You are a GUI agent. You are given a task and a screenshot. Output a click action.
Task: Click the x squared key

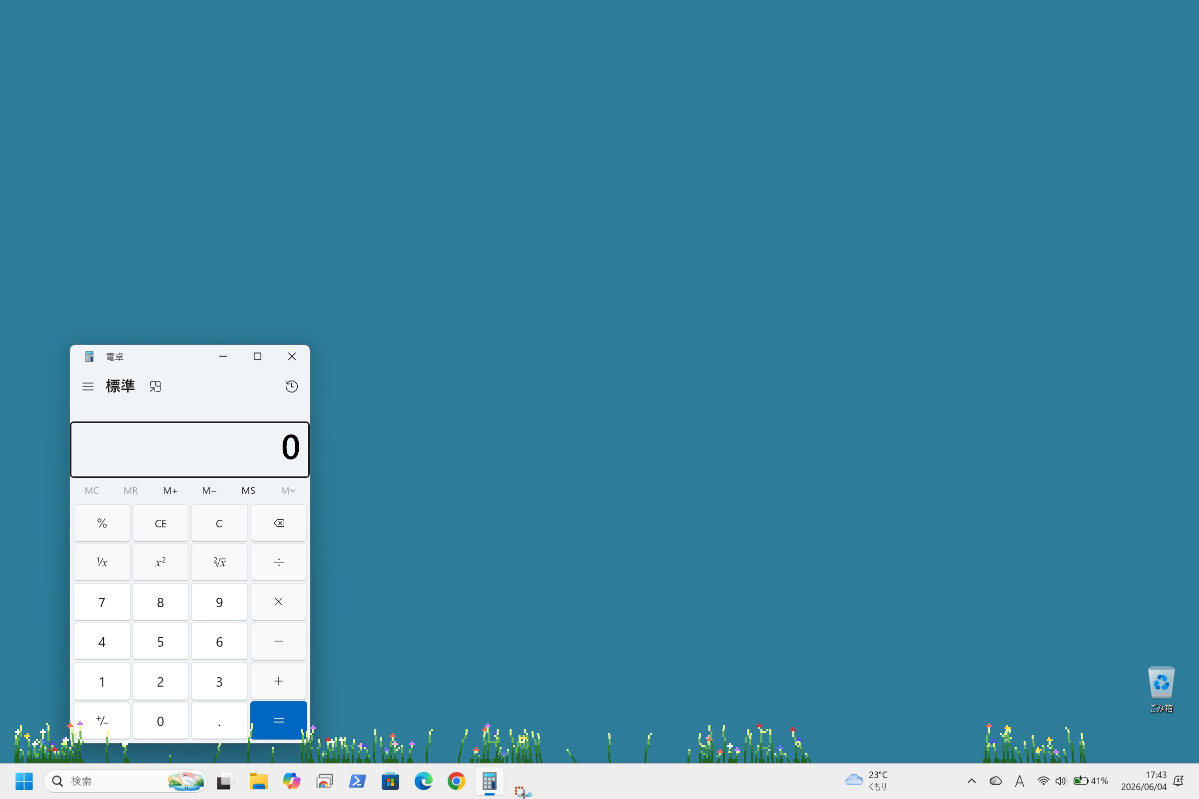pyautogui.click(x=160, y=563)
